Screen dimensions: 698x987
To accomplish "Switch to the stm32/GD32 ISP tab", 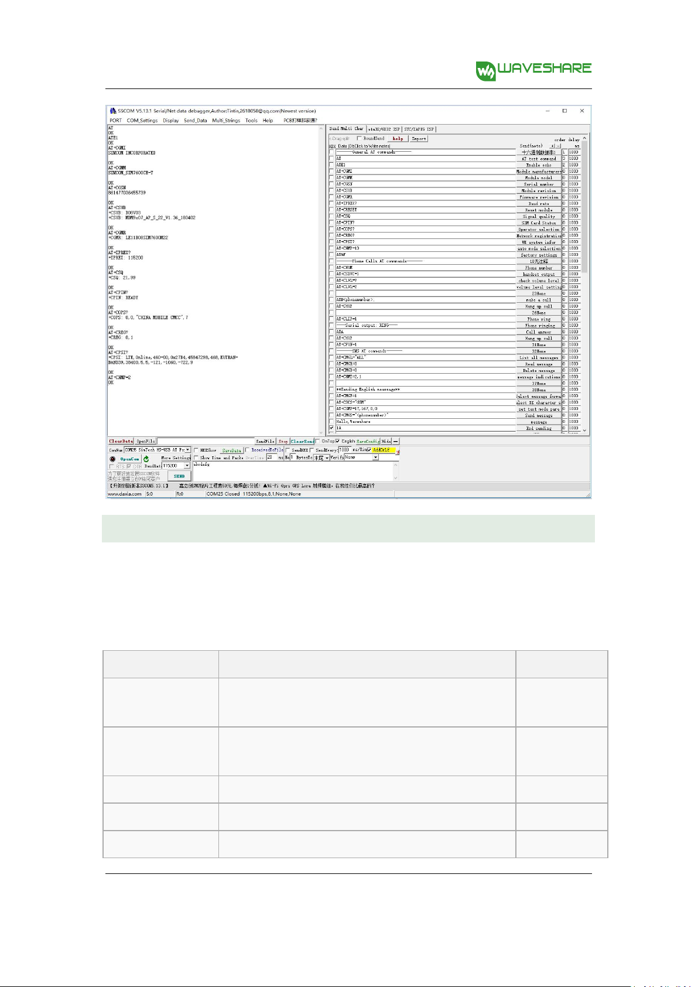I will tap(384, 129).
